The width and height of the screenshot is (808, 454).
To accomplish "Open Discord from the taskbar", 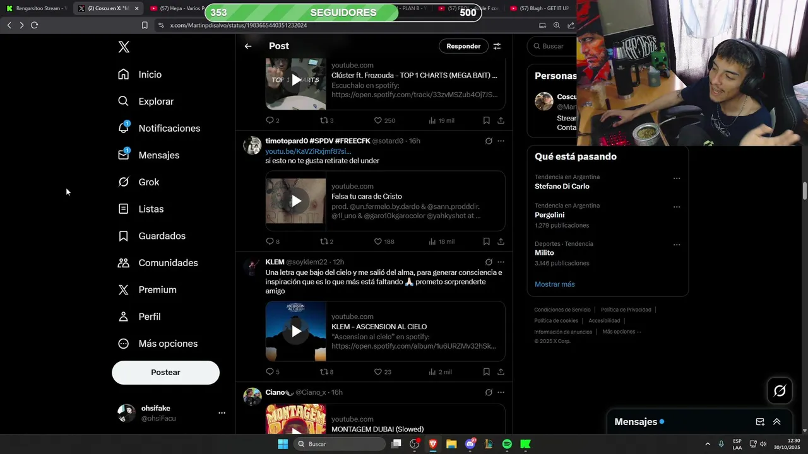I will [x=470, y=444].
